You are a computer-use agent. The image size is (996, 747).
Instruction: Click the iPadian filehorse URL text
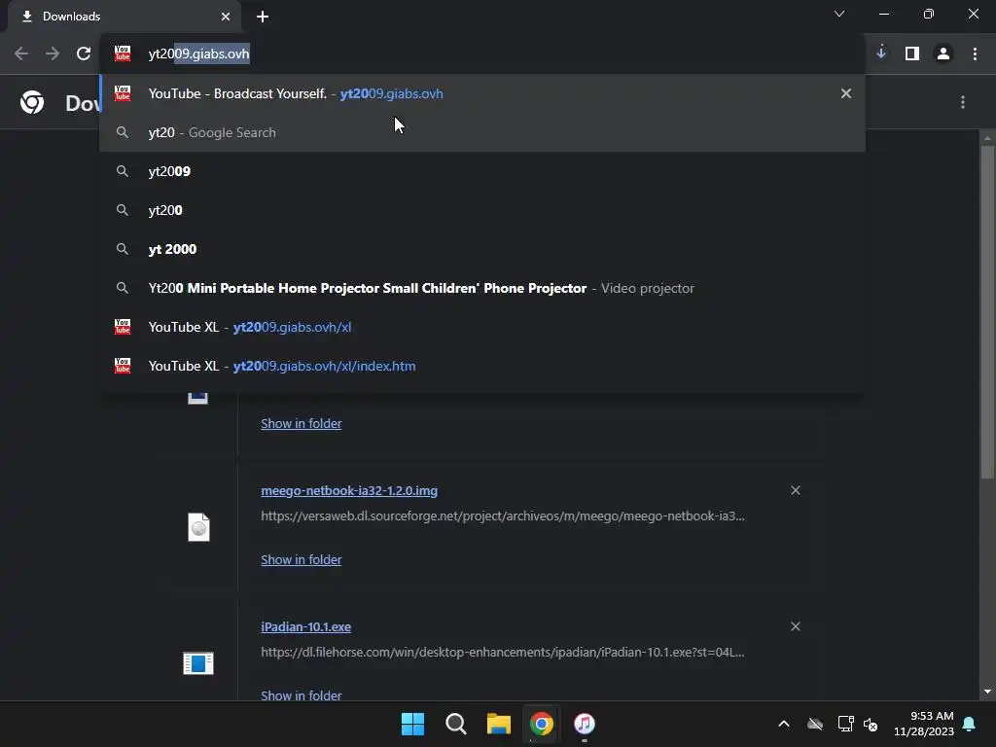(x=503, y=653)
